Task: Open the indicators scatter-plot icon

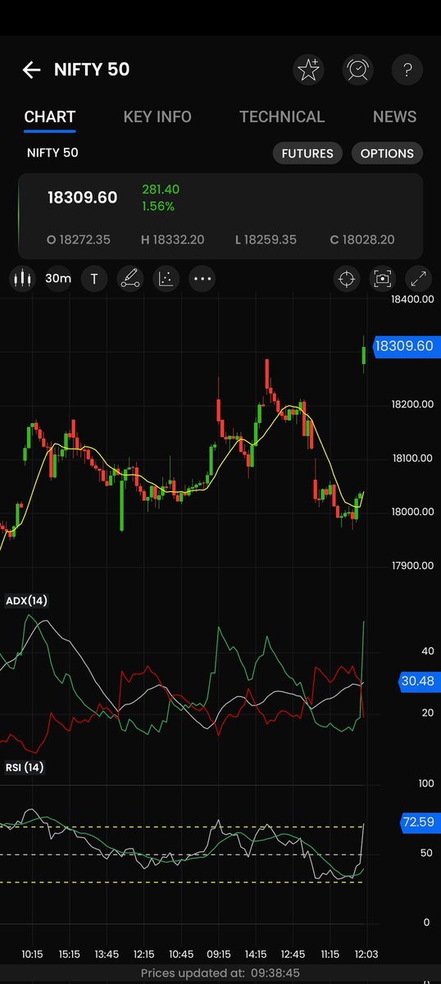Action: coord(166,279)
